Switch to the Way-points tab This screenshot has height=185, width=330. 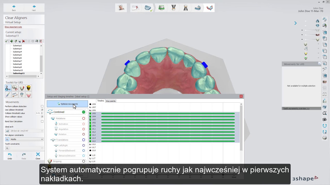(x=111, y=101)
